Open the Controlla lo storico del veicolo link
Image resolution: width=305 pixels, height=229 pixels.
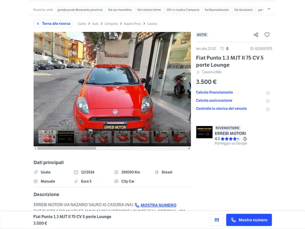(221, 109)
